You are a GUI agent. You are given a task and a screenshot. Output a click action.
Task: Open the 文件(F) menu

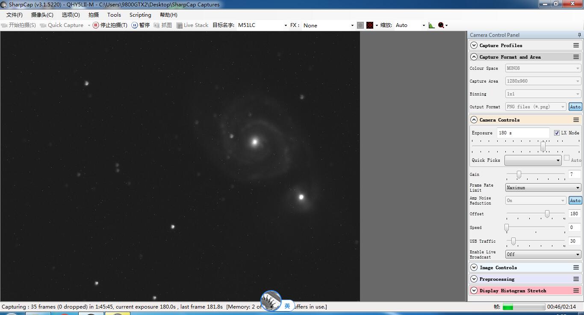(15, 15)
